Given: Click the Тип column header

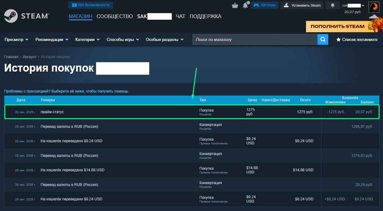Looking at the screenshot, I should pos(203,100).
